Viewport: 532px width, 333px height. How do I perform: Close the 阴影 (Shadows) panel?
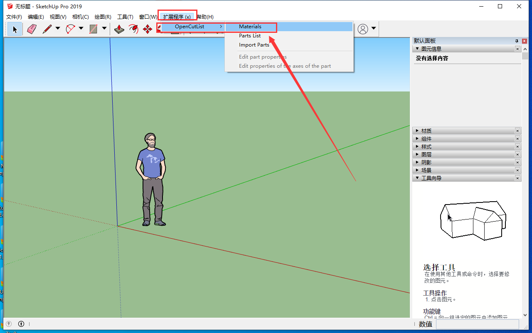pyautogui.click(x=517, y=163)
